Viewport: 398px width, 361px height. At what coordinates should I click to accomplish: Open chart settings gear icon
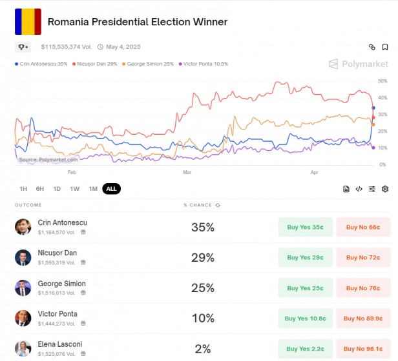click(x=385, y=189)
